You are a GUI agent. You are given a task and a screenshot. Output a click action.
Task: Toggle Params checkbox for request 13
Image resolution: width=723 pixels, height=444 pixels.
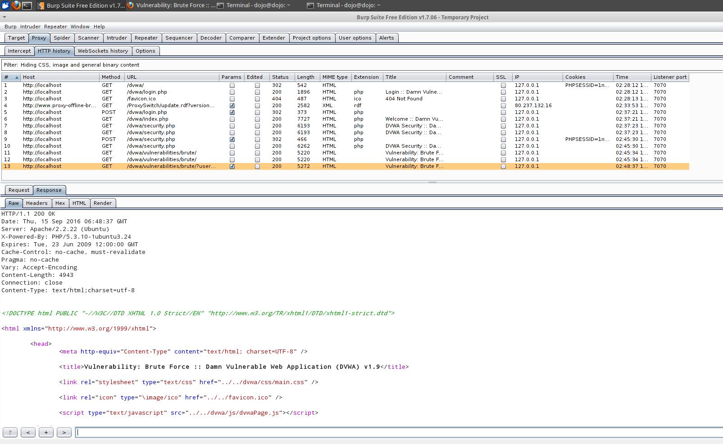tap(232, 166)
